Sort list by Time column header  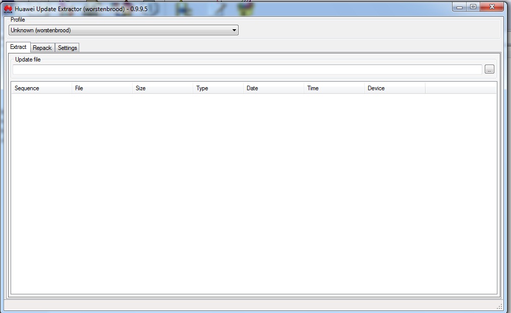[x=334, y=88]
